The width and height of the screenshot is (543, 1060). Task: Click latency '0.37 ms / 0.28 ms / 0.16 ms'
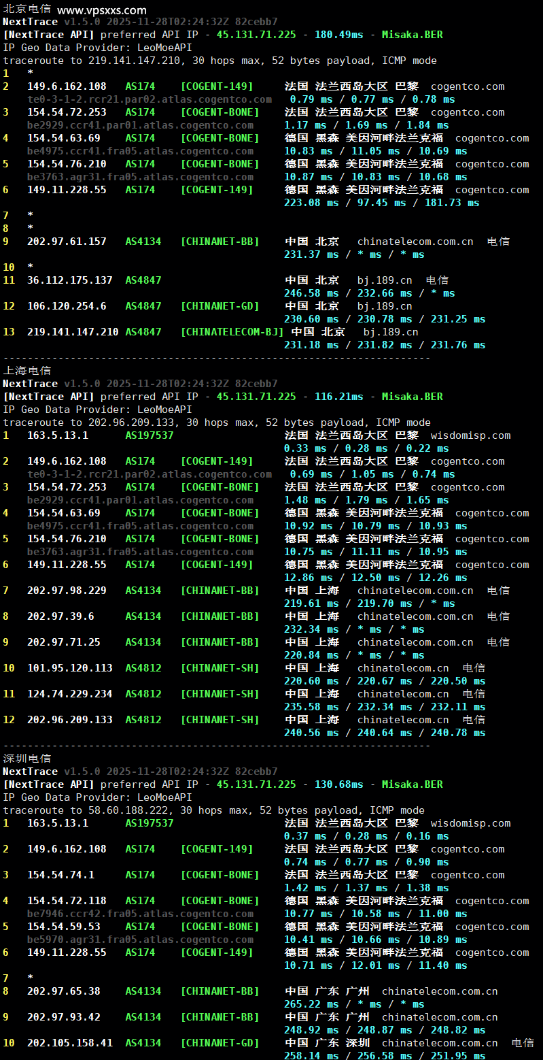coord(366,836)
